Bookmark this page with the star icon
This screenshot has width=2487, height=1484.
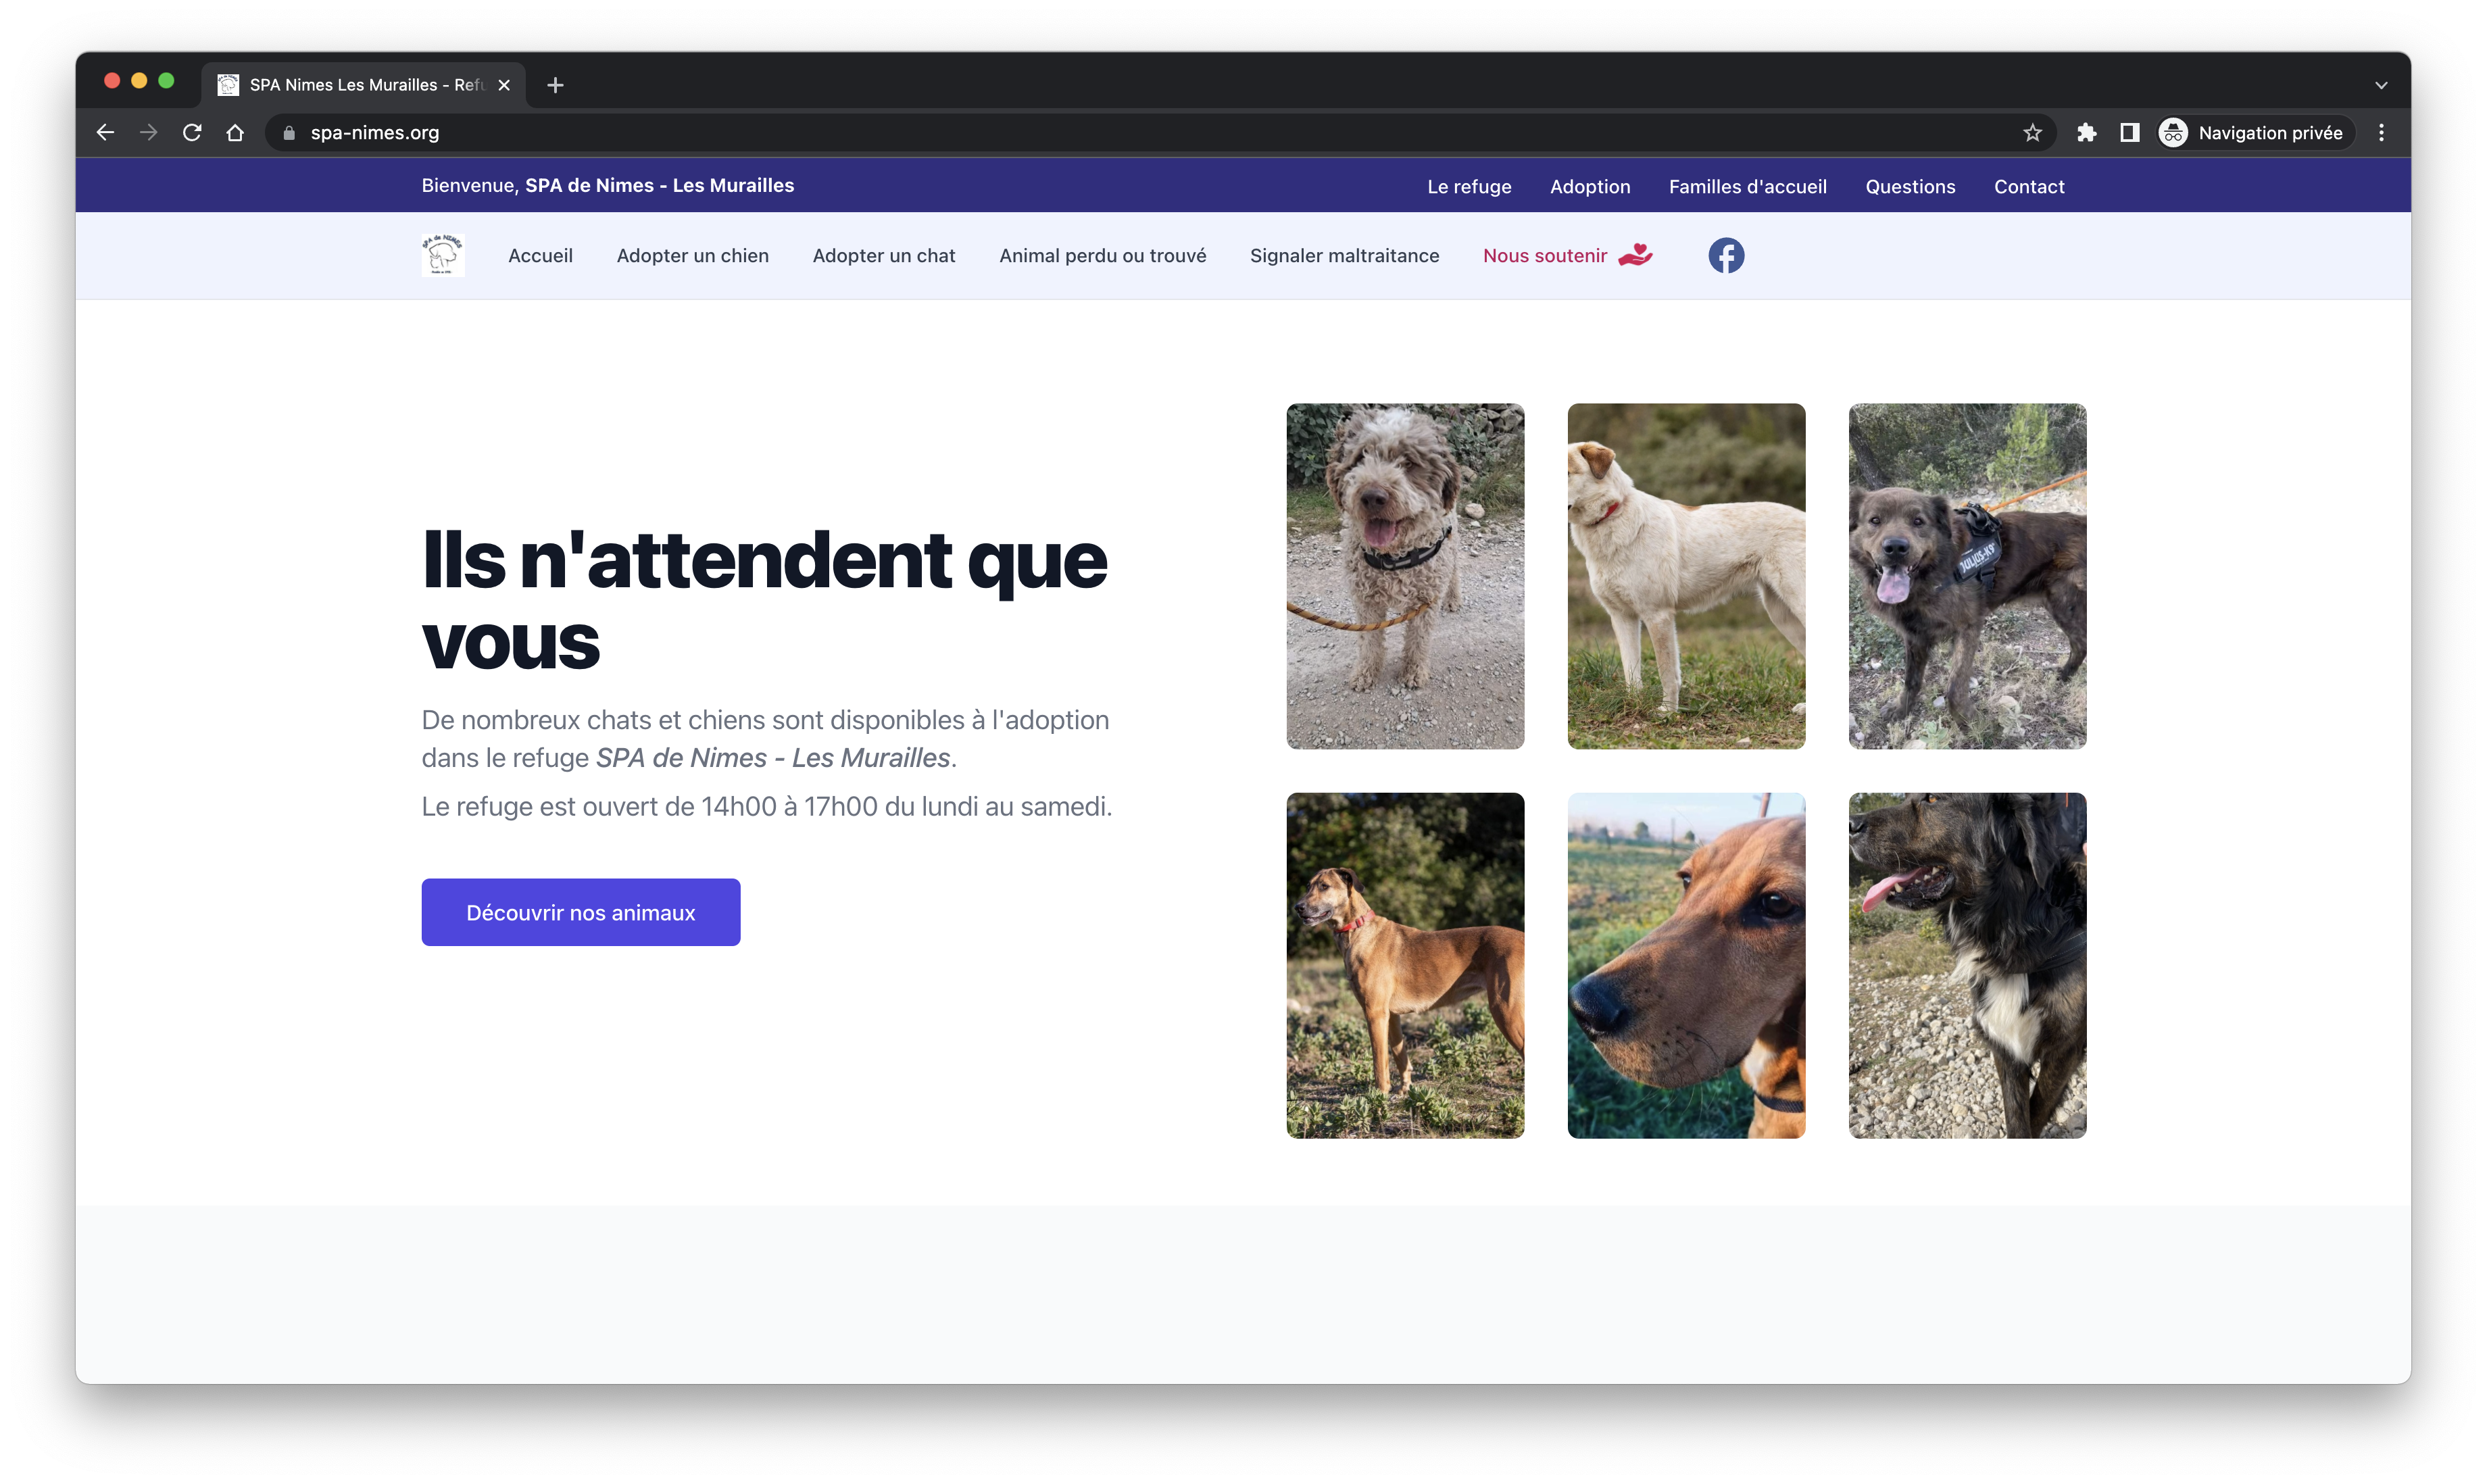(2032, 133)
